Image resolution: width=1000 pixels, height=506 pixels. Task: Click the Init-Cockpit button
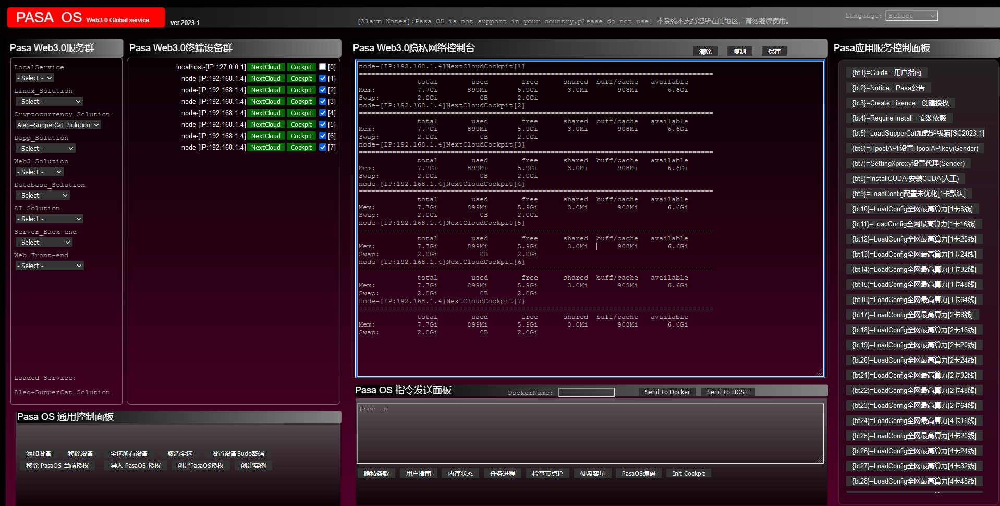[x=689, y=473]
